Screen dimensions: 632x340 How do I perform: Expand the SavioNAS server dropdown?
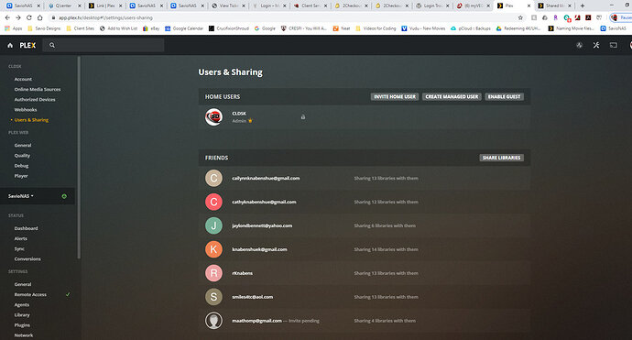pyautogui.click(x=21, y=196)
